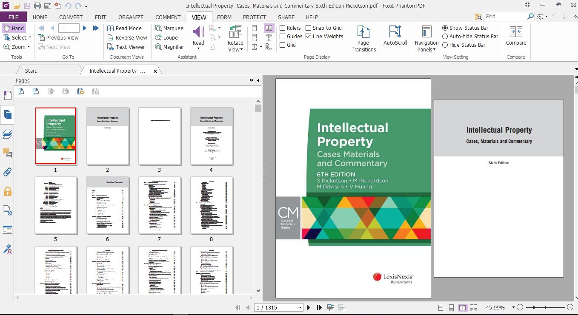
Task: Open the Layers sidebar panel
Action: coord(7,134)
